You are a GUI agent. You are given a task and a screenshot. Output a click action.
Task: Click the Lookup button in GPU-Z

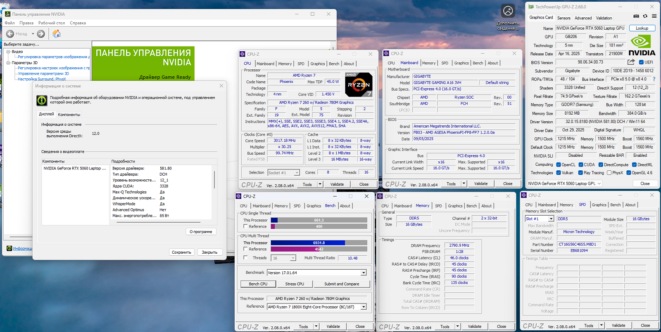click(642, 28)
